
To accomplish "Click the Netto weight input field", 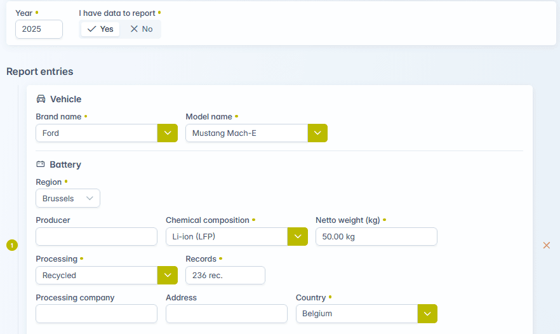I will point(376,237).
